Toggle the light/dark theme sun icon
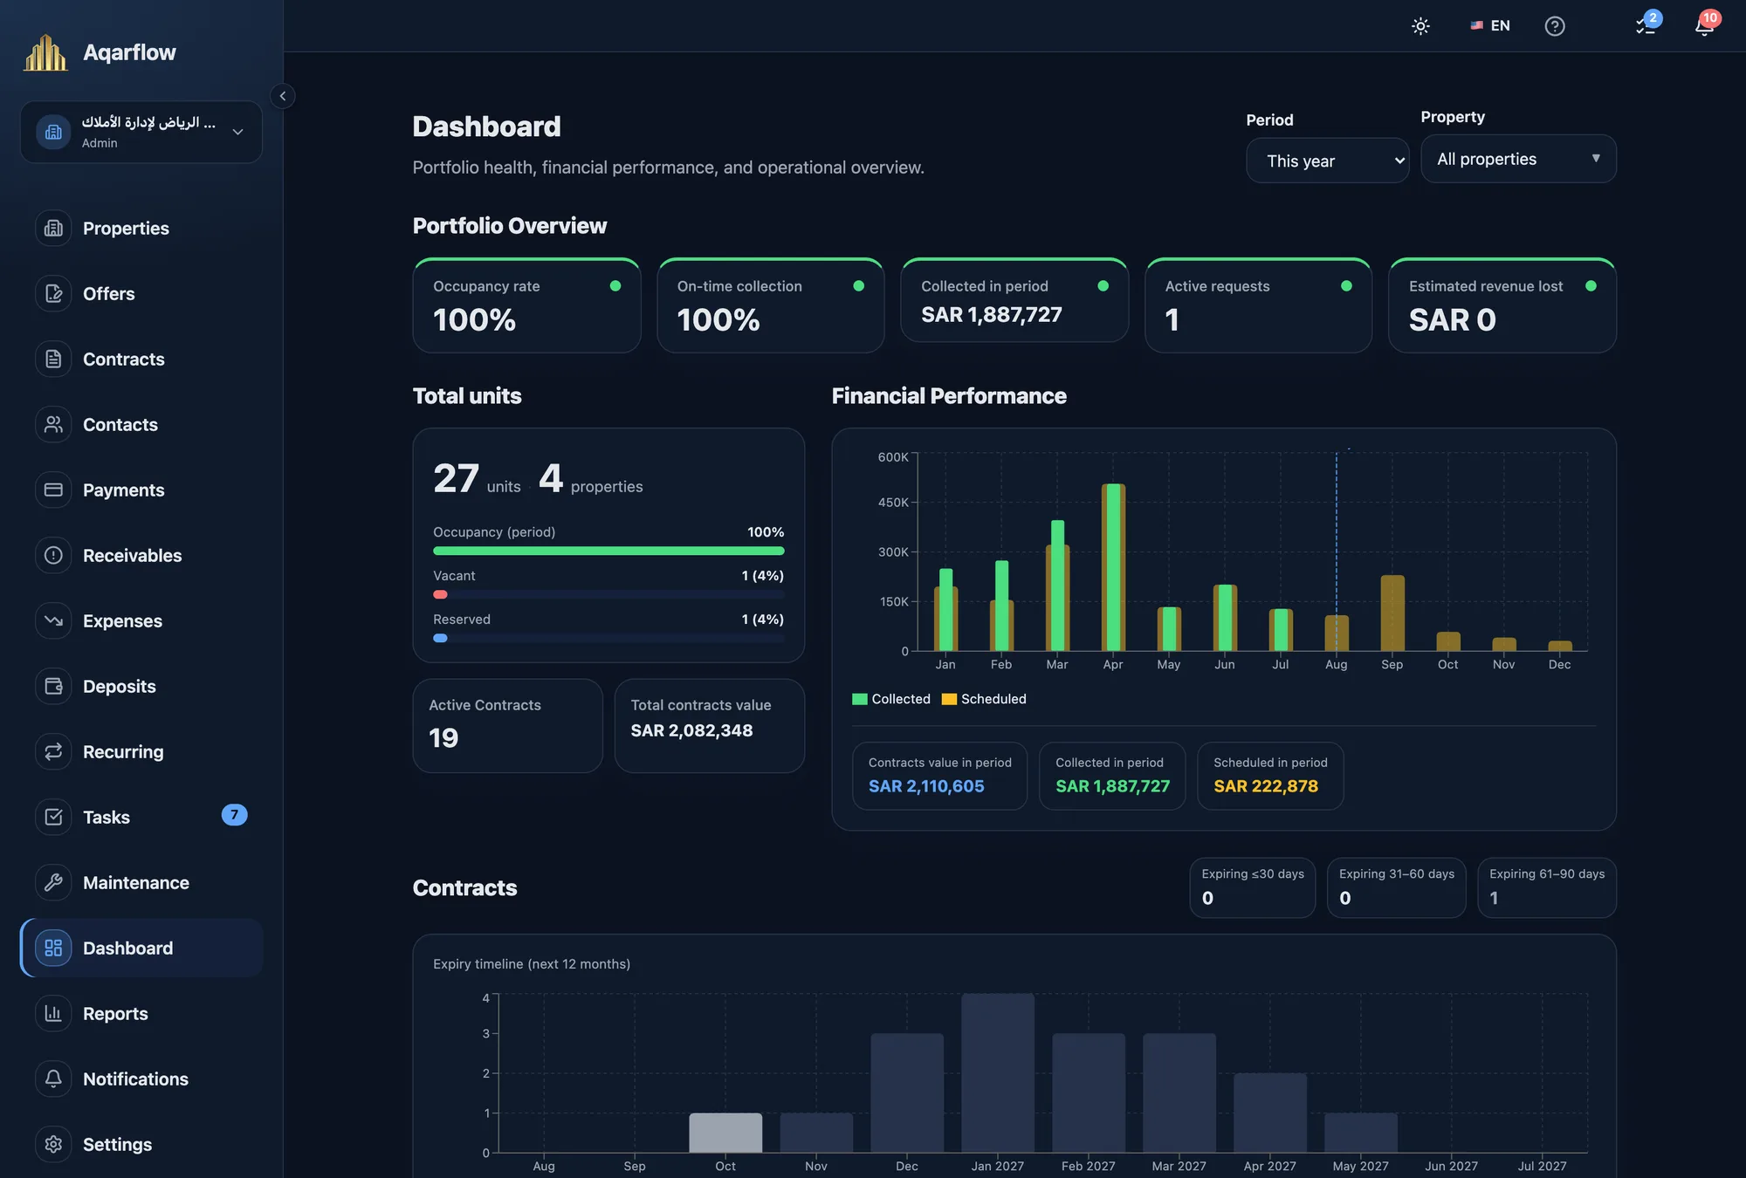 click(x=1420, y=26)
